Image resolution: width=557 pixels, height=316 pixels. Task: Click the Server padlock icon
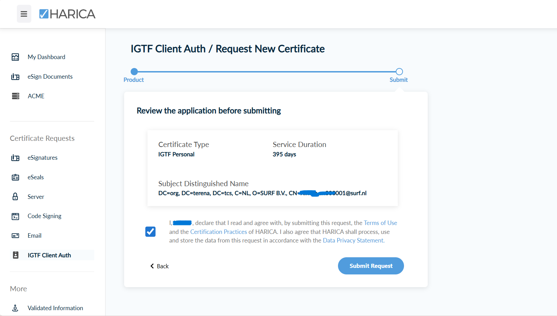(x=15, y=196)
